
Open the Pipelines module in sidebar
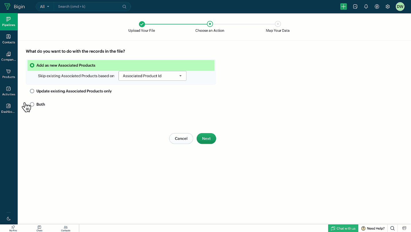(x=9, y=22)
